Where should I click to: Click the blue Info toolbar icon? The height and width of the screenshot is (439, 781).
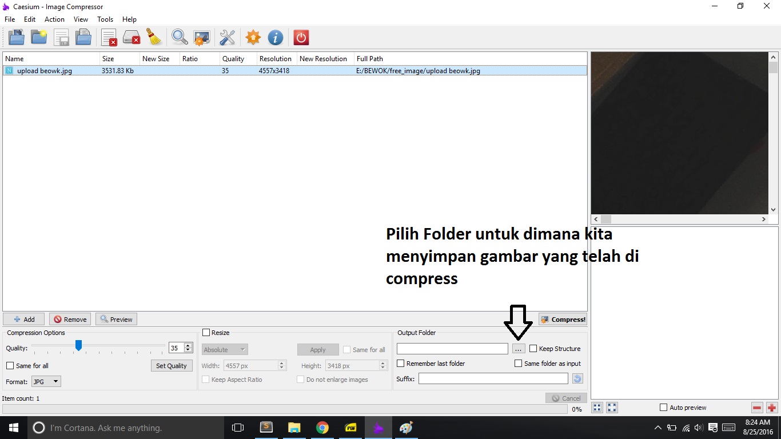pyautogui.click(x=276, y=37)
